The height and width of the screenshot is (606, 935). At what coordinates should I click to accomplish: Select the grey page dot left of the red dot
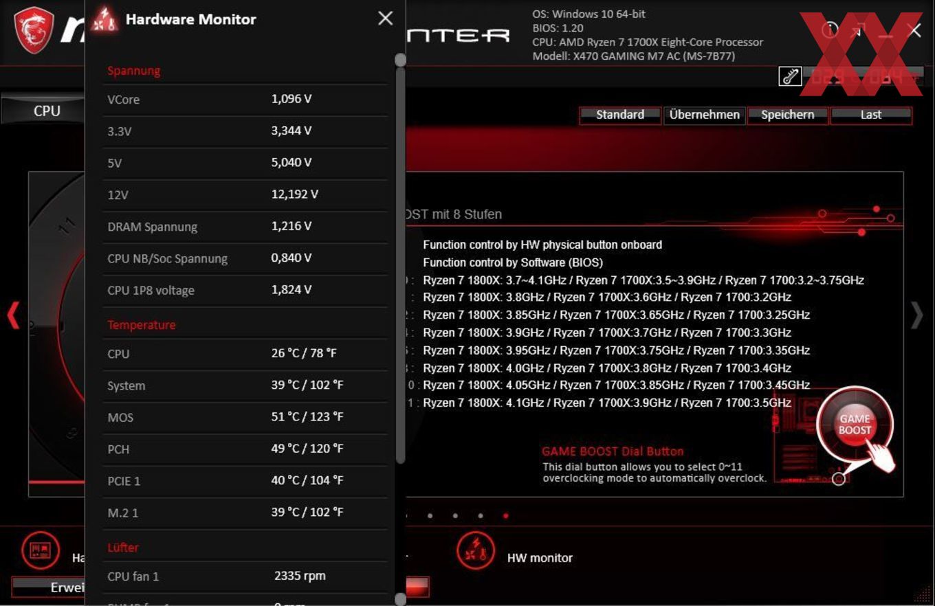coord(481,515)
